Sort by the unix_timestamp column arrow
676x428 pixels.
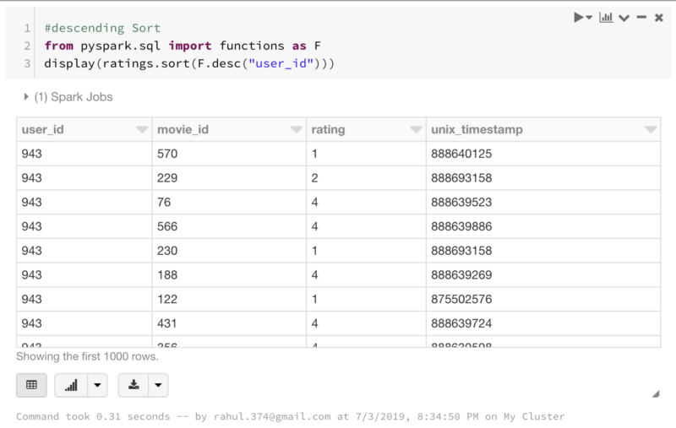tap(650, 130)
